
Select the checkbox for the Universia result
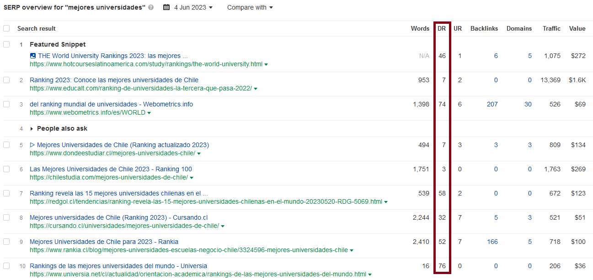[6, 266]
